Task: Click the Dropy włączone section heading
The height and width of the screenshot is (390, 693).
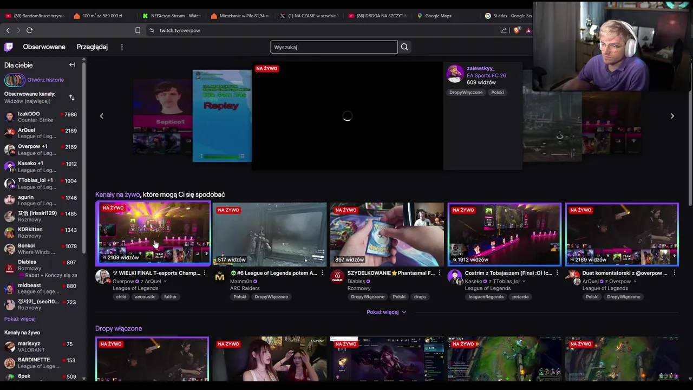Action: click(119, 329)
